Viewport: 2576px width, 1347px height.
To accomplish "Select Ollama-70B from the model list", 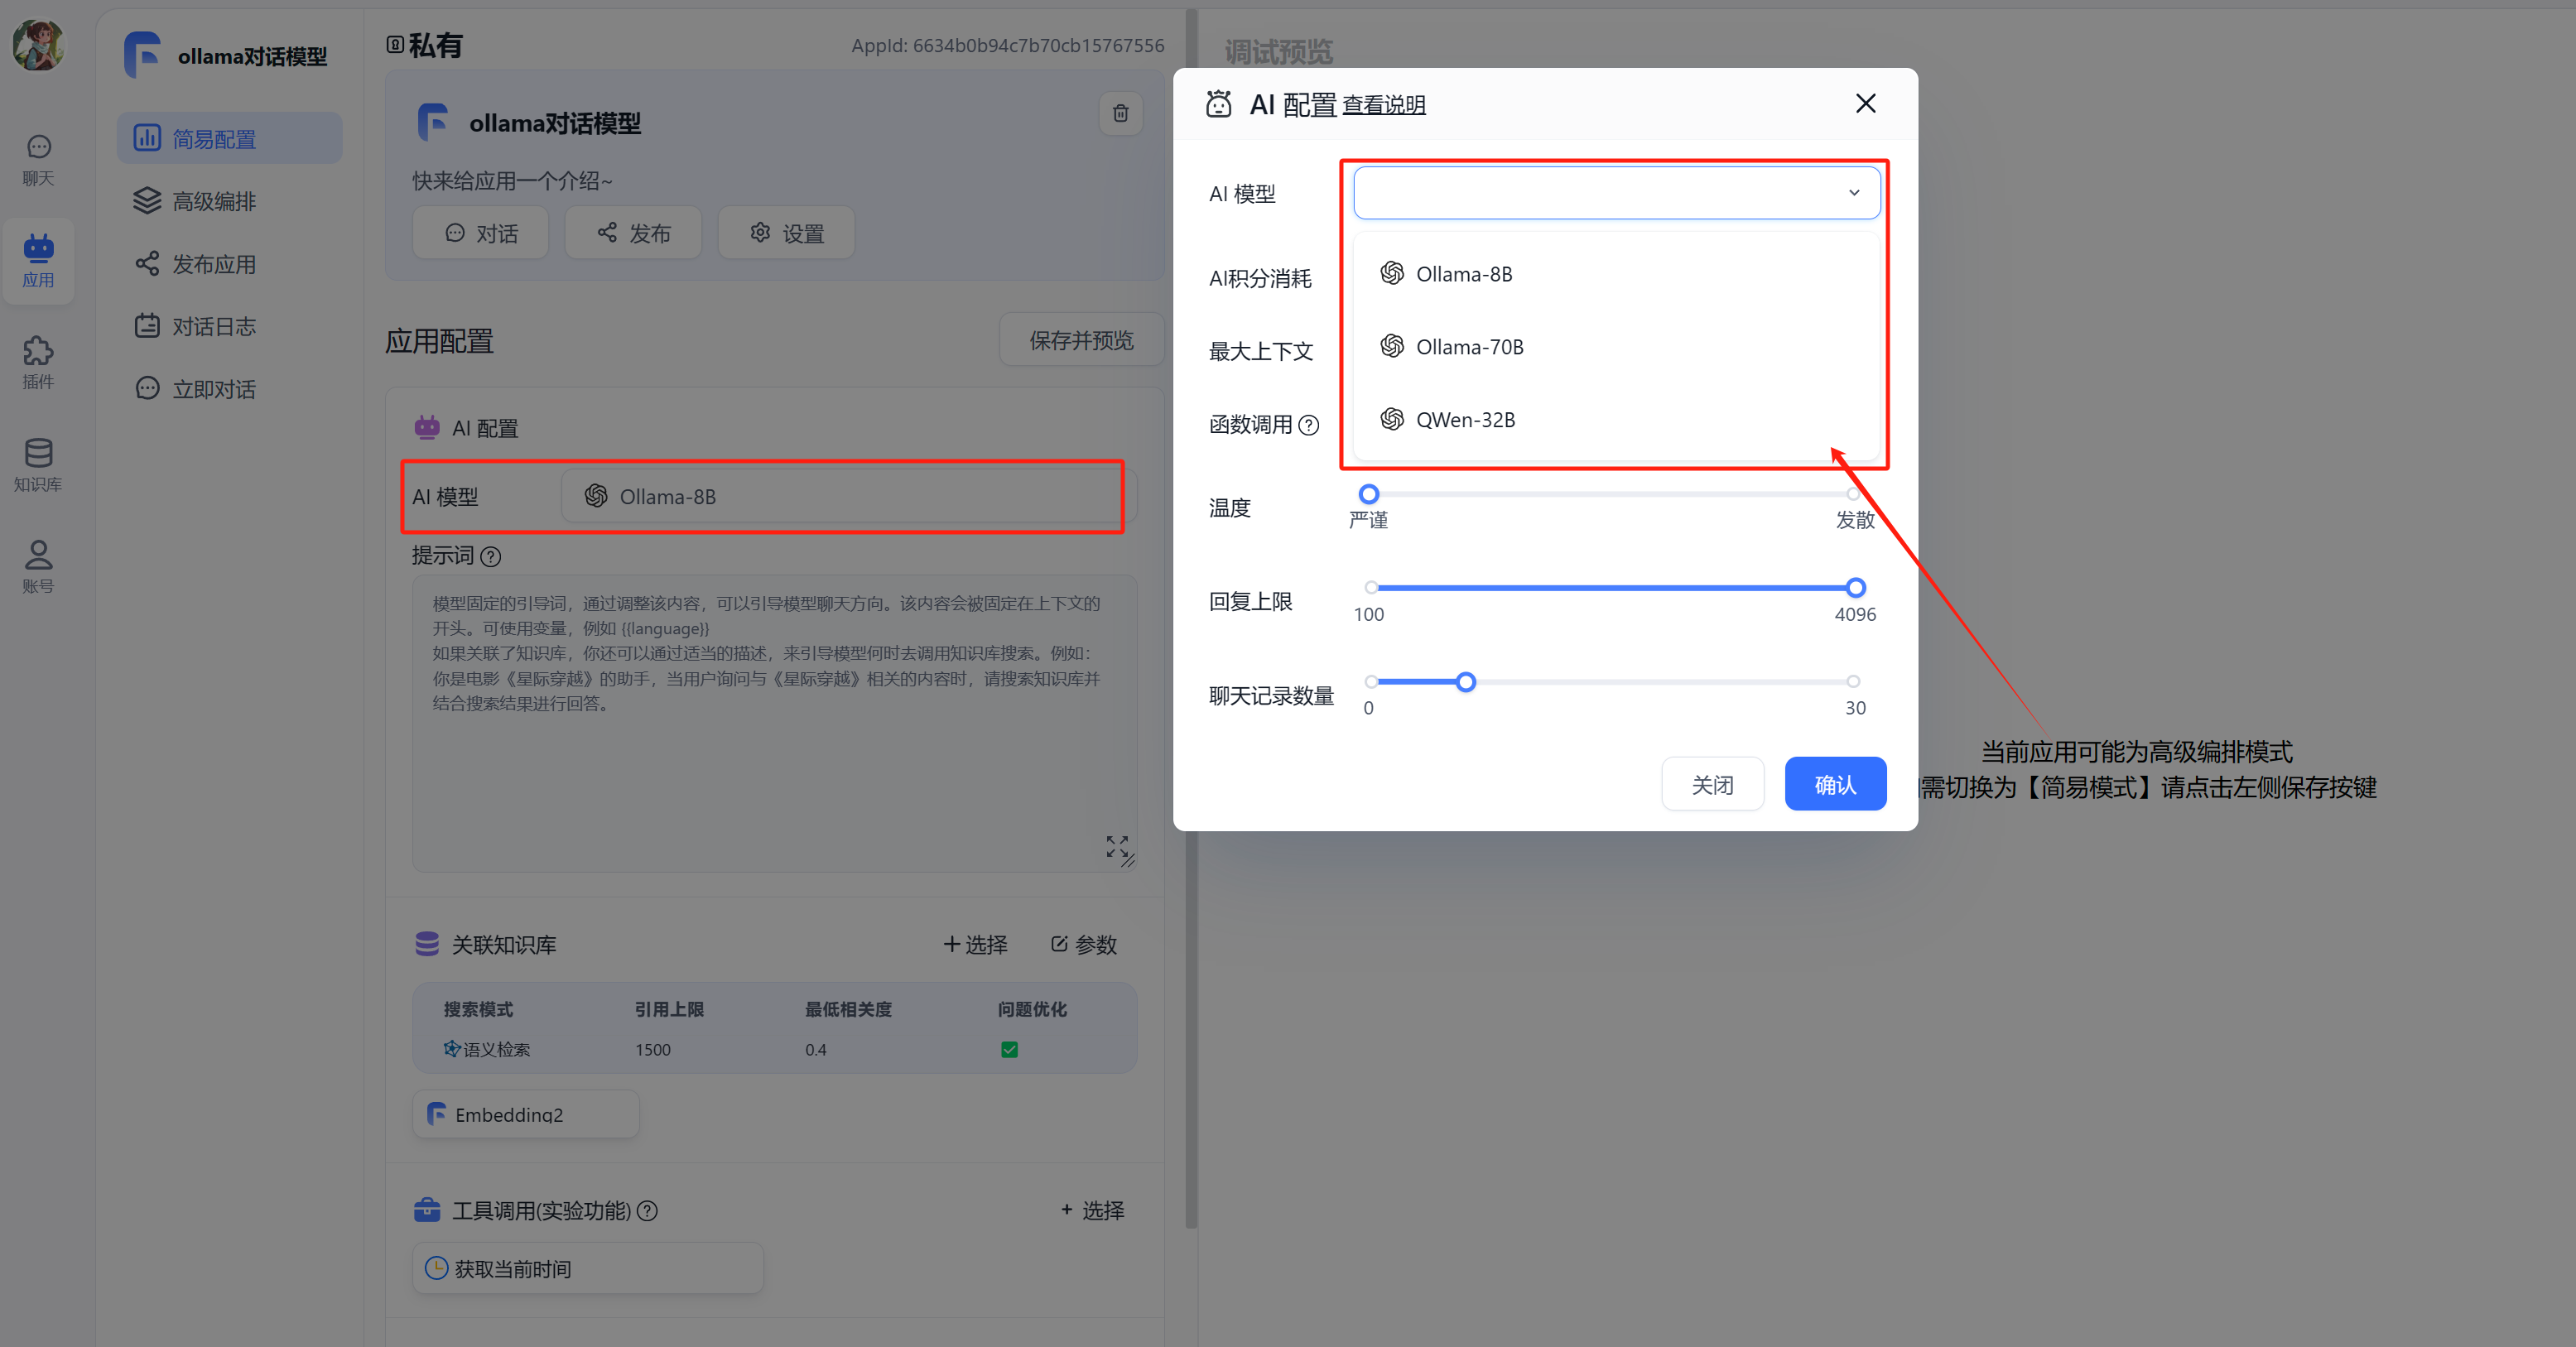I will [x=1468, y=347].
